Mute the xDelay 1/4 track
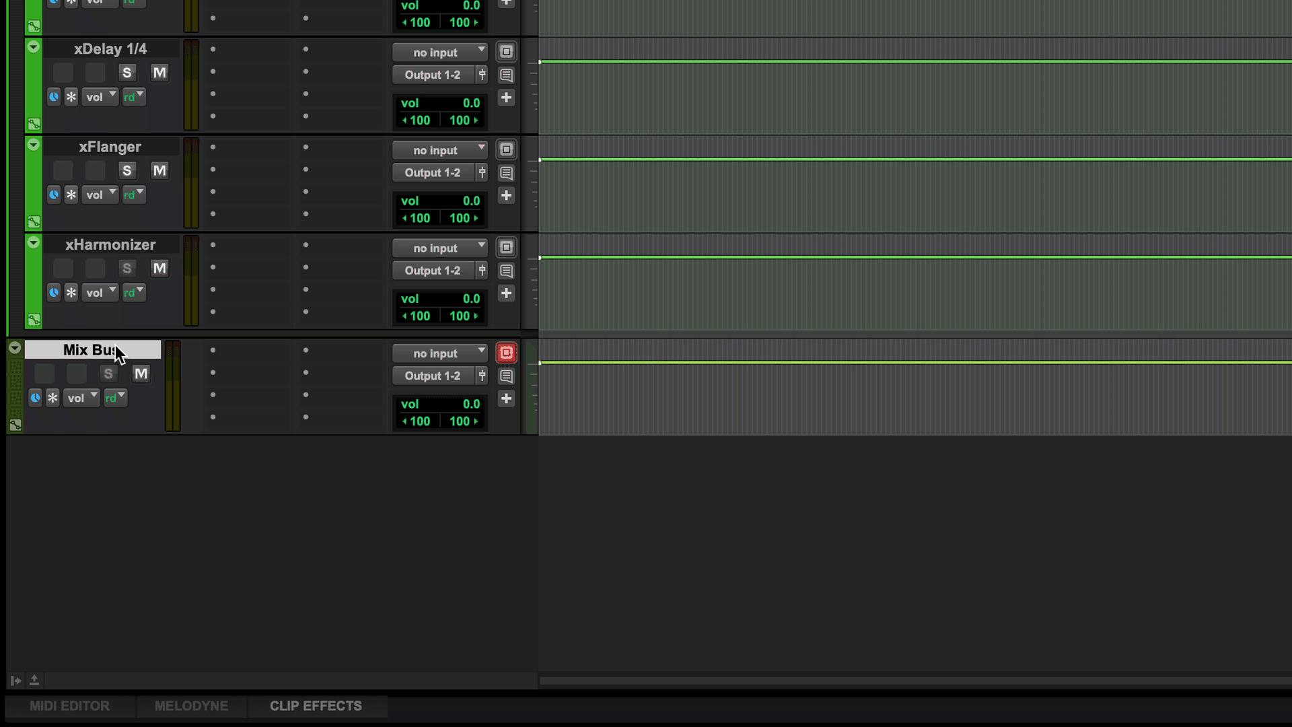 coord(159,73)
